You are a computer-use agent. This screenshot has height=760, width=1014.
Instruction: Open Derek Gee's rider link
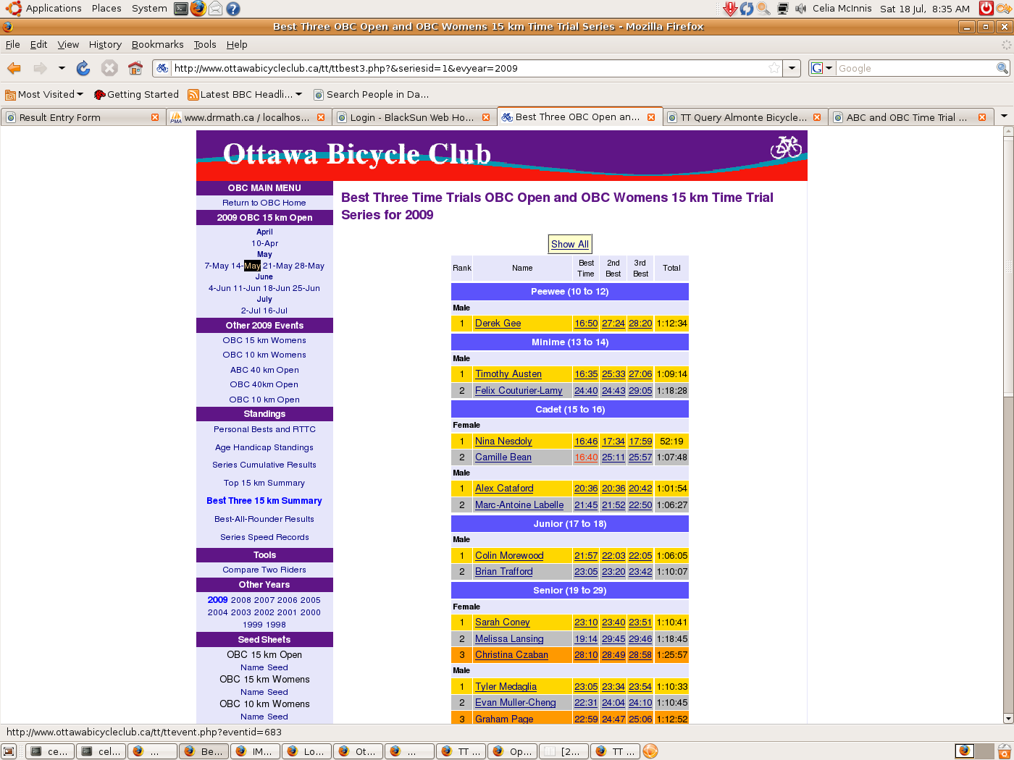(498, 324)
